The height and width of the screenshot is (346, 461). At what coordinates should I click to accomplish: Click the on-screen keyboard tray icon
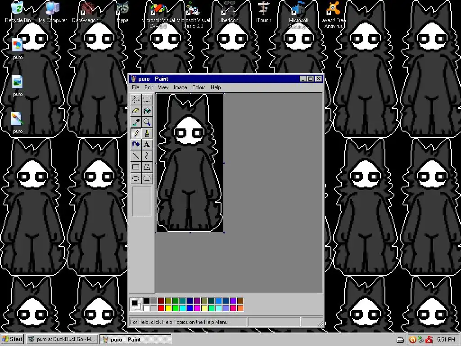pyautogui.click(x=400, y=340)
